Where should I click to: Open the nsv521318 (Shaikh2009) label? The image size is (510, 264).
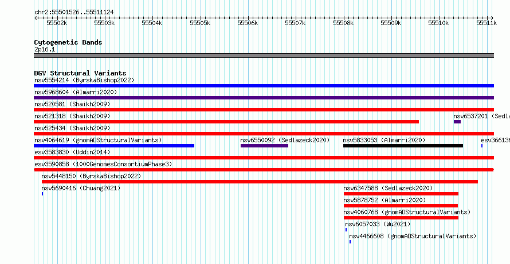[x=72, y=116]
